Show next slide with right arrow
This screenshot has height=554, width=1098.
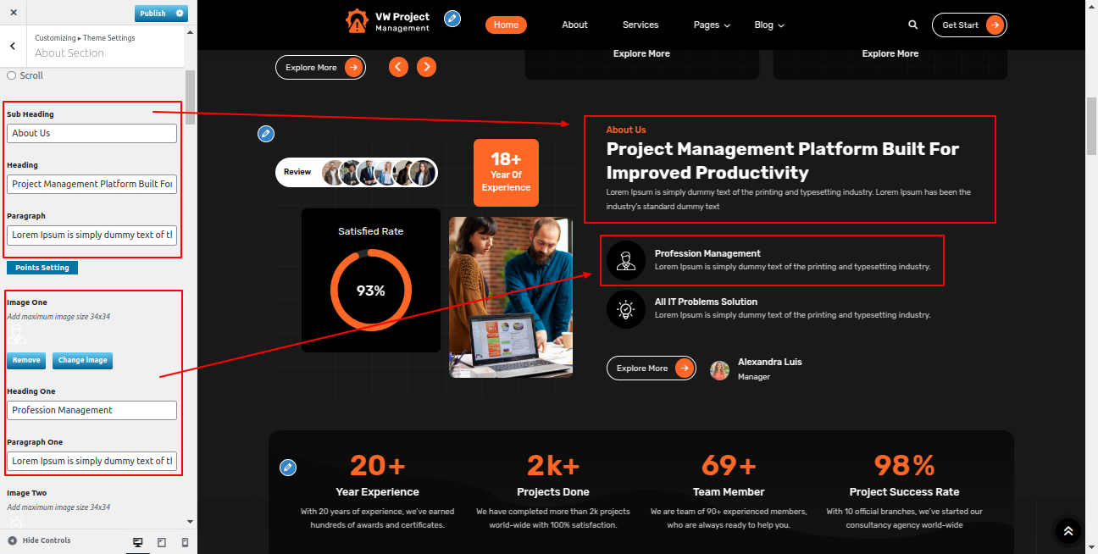(x=427, y=67)
